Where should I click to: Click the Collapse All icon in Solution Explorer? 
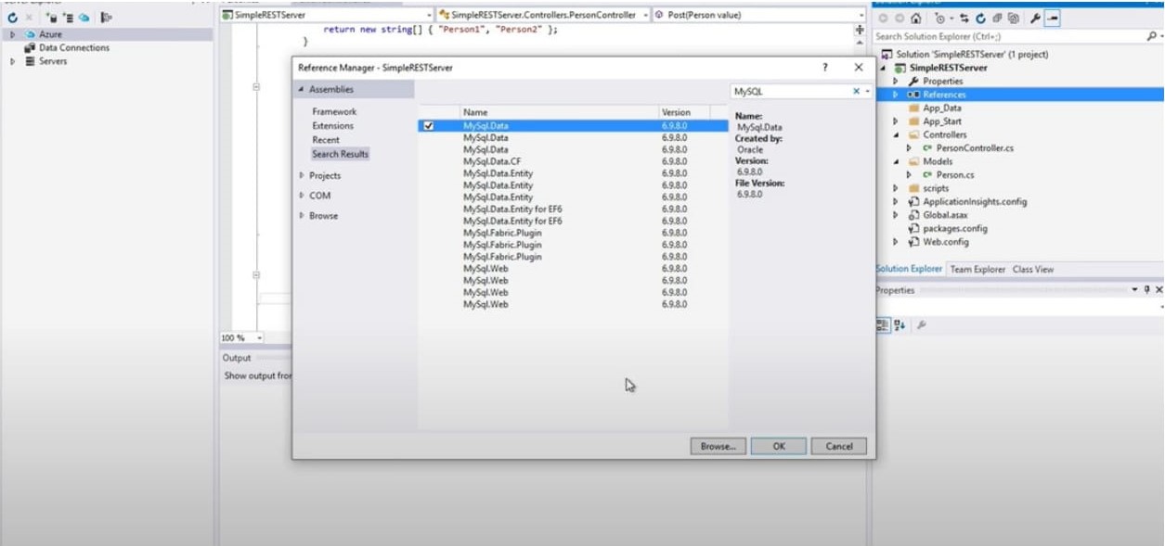point(998,19)
